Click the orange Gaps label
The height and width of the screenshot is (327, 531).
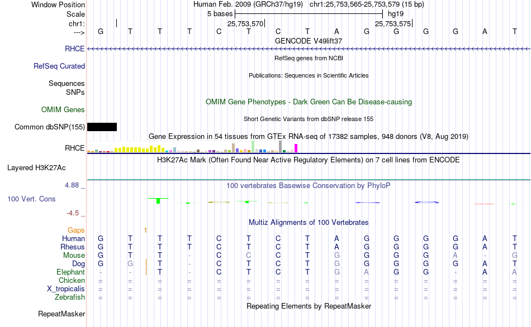click(76, 230)
